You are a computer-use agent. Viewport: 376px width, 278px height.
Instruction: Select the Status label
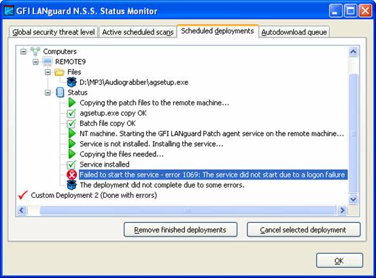pos(78,92)
